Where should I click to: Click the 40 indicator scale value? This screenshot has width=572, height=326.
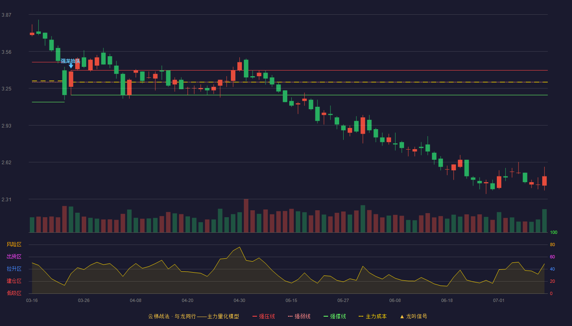552,269
